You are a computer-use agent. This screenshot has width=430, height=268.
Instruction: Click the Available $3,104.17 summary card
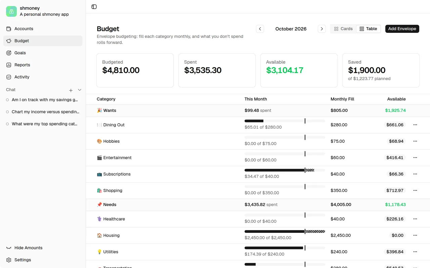[x=299, y=70]
